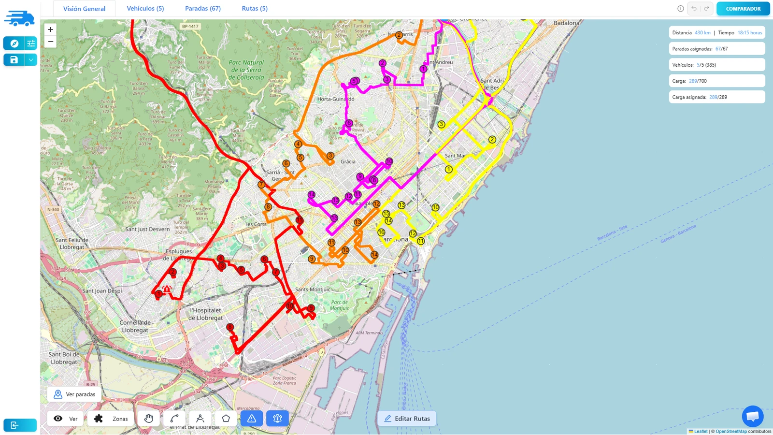Click yellow route stop marker 1
The height and width of the screenshot is (435, 773).
pos(449,170)
